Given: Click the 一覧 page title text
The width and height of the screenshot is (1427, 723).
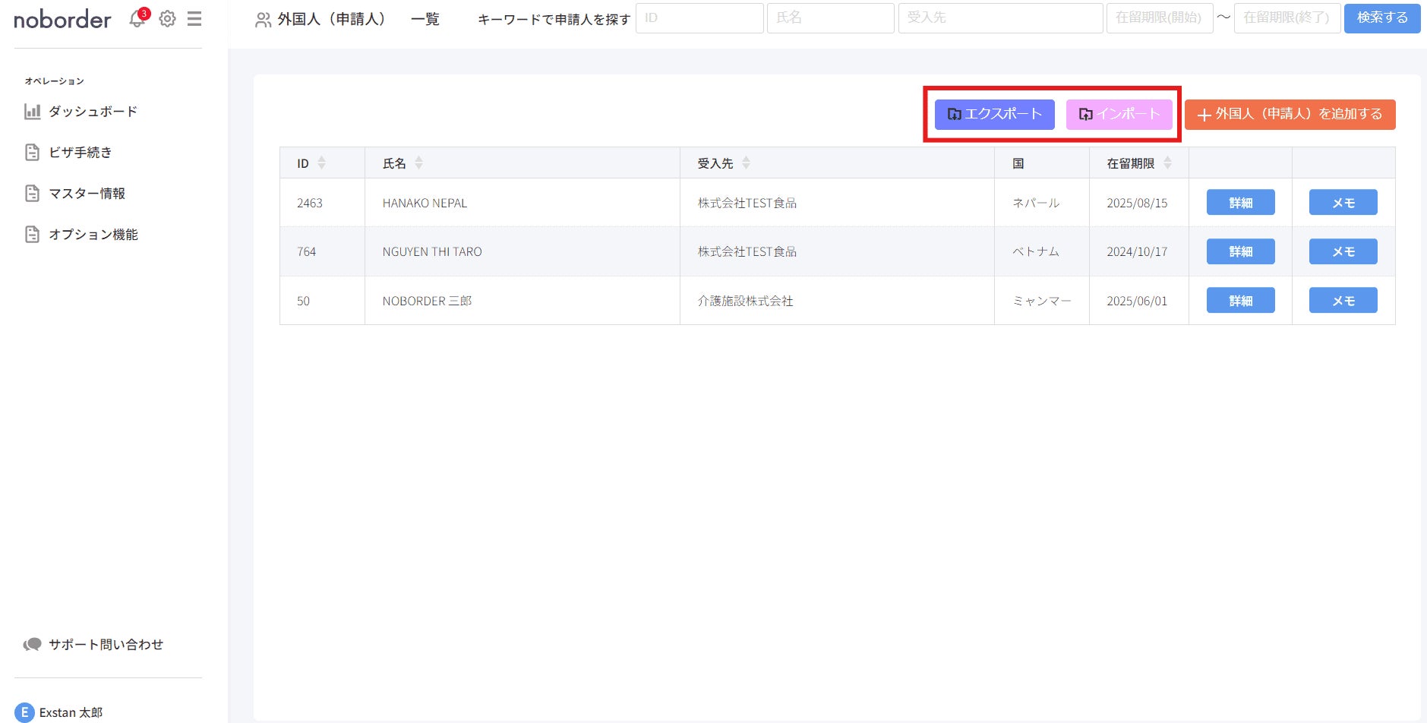Looking at the screenshot, I should pos(425,19).
